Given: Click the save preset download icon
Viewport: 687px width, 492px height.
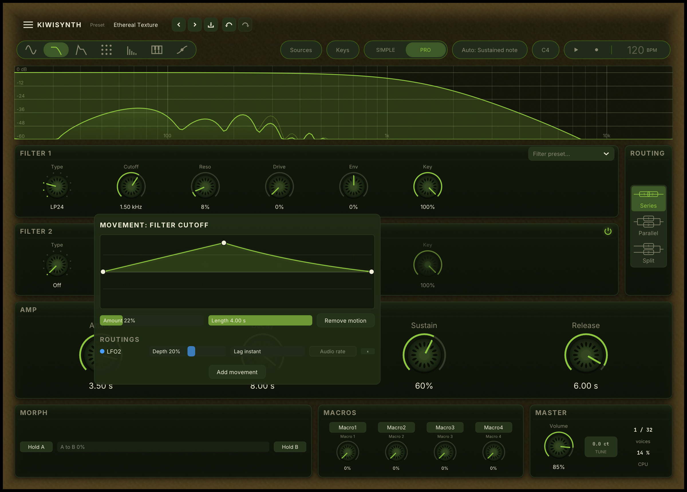Looking at the screenshot, I should click(211, 25).
